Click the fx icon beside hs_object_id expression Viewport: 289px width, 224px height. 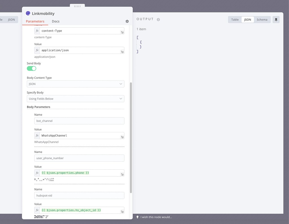coord(37,210)
